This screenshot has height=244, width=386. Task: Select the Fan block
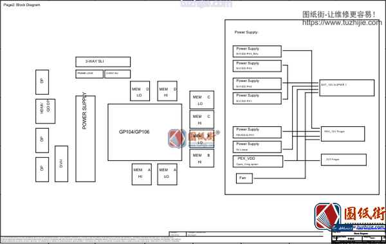coord(244,178)
